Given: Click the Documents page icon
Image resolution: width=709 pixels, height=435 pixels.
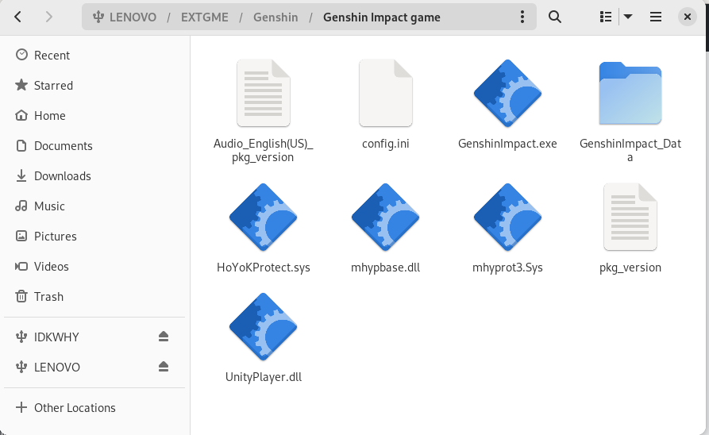Looking at the screenshot, I should click(x=21, y=145).
